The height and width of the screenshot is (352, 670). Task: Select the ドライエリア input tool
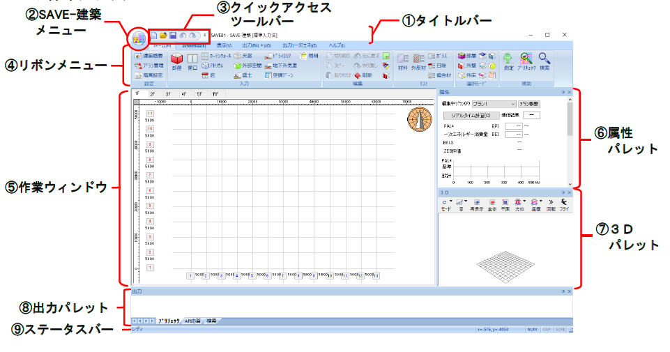click(x=277, y=56)
